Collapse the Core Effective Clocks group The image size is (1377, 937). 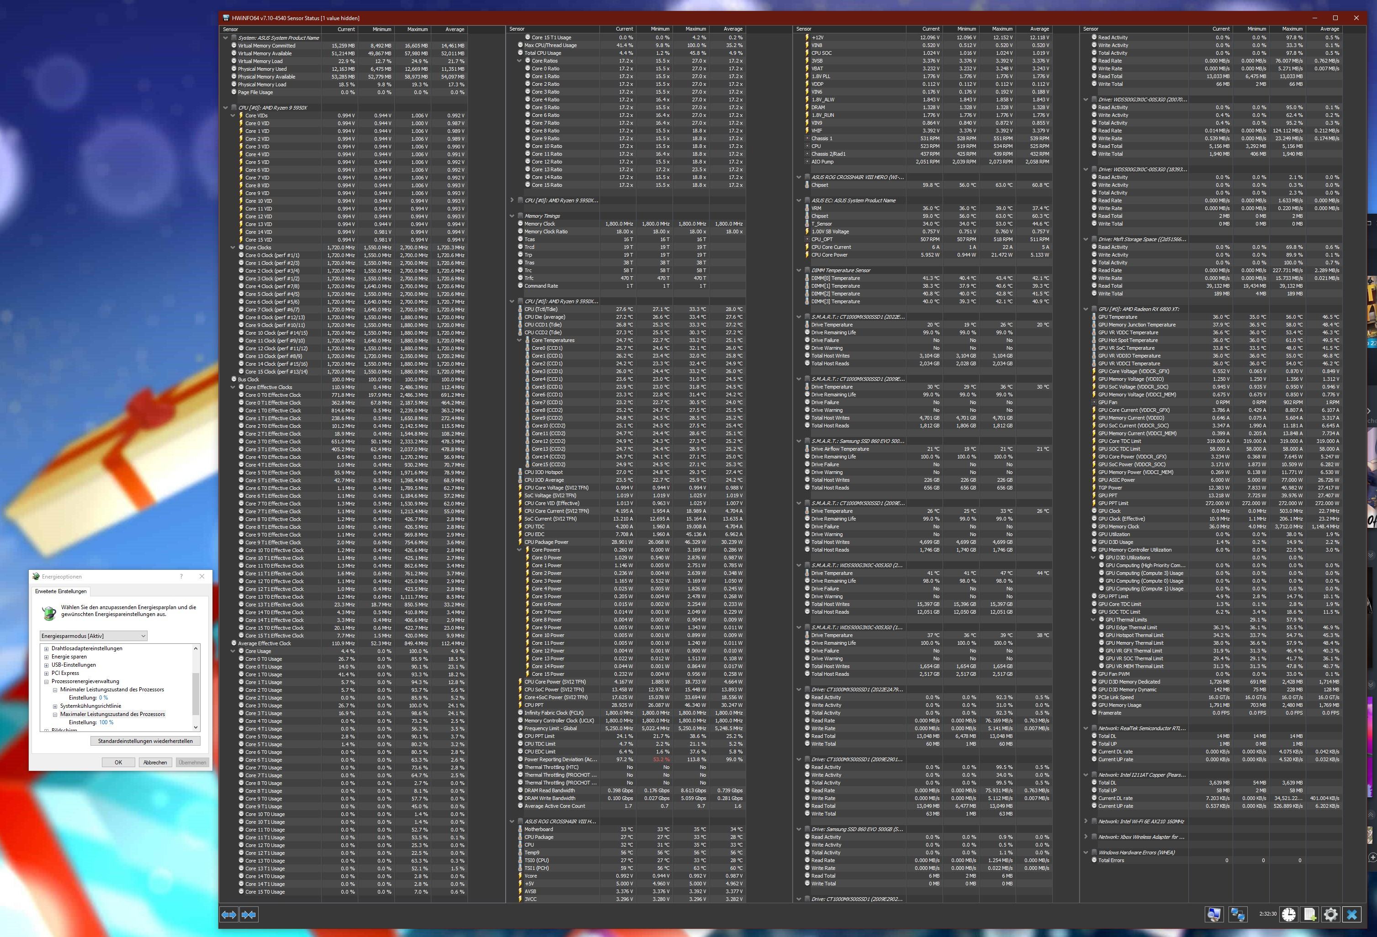pyautogui.click(x=233, y=387)
